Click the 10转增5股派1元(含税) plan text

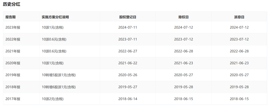pos(59,75)
